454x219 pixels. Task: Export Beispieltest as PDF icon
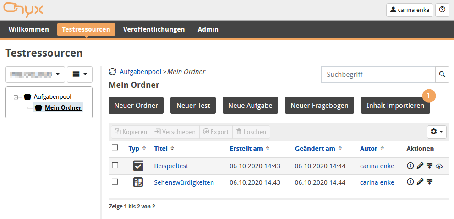coord(430,166)
